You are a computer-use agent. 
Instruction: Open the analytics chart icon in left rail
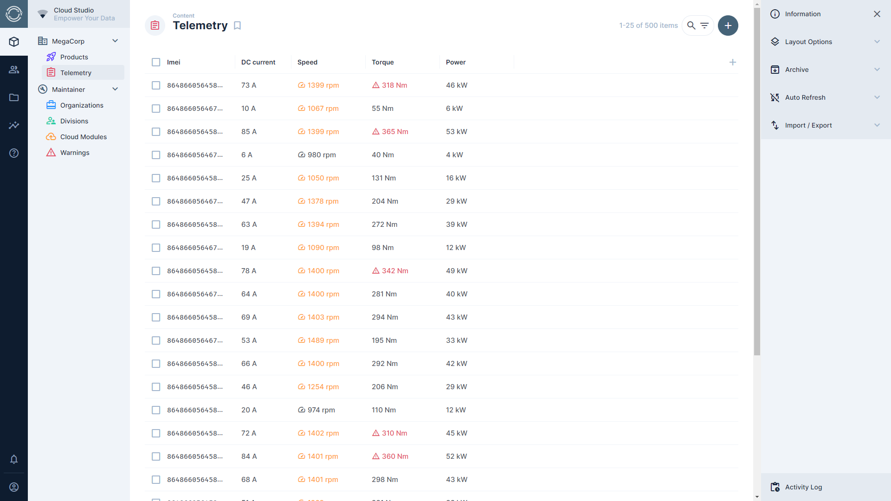pos(14,125)
